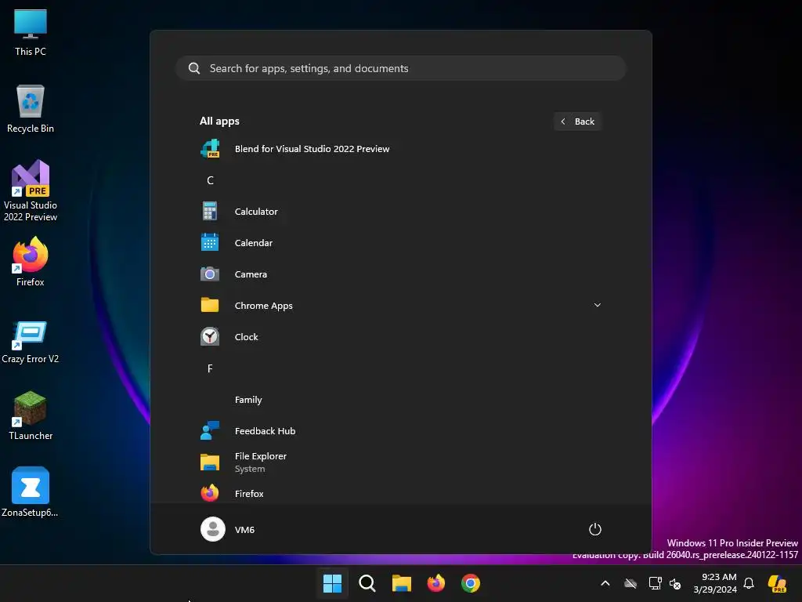Image resolution: width=802 pixels, height=602 pixels.
Task: Select Crazy Error V2 desktop shortcut
Action: [31, 342]
